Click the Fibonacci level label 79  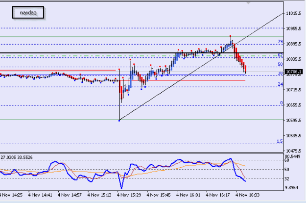[280, 41]
